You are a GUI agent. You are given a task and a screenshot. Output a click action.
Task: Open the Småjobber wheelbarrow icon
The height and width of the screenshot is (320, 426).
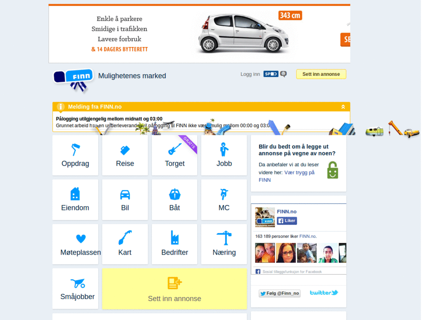pyautogui.click(x=78, y=283)
